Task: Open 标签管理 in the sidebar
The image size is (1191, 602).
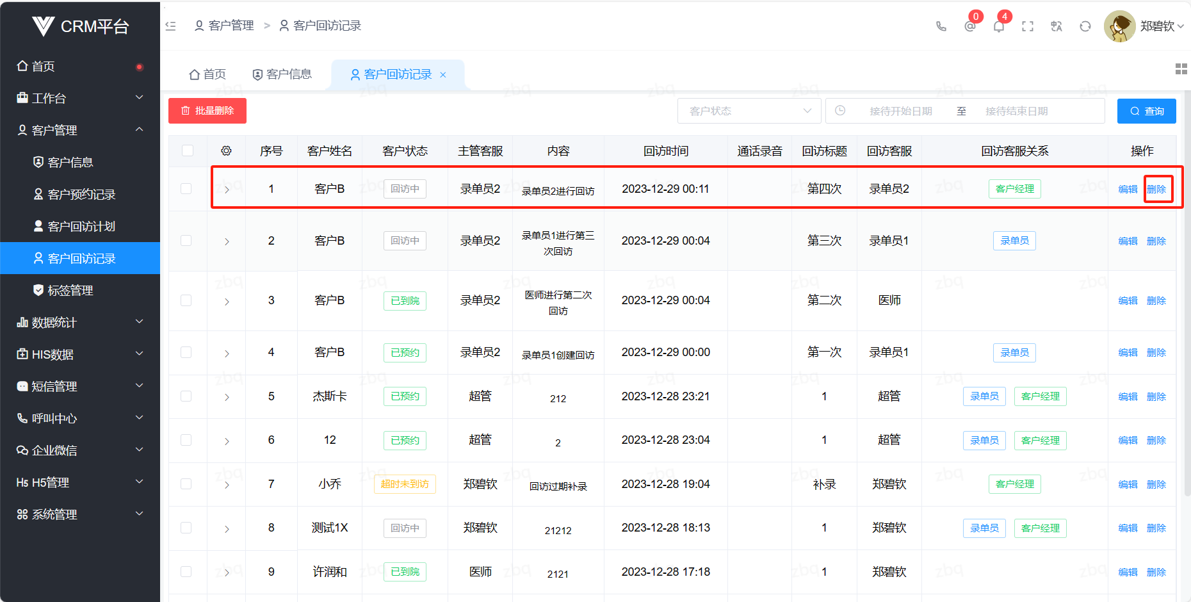Action: coord(80,290)
